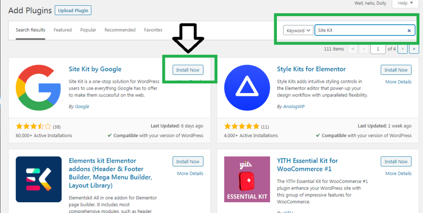The image size is (423, 213).
Task: Go to previous page of results
Action: 364,49
